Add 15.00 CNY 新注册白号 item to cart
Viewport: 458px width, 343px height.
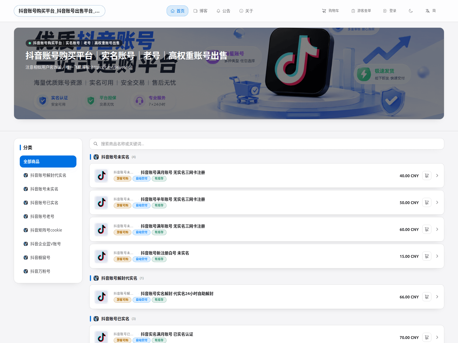click(427, 256)
